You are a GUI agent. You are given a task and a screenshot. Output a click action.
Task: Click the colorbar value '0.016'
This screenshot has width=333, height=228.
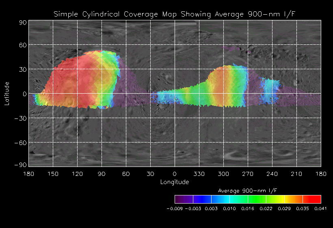click(x=248, y=208)
